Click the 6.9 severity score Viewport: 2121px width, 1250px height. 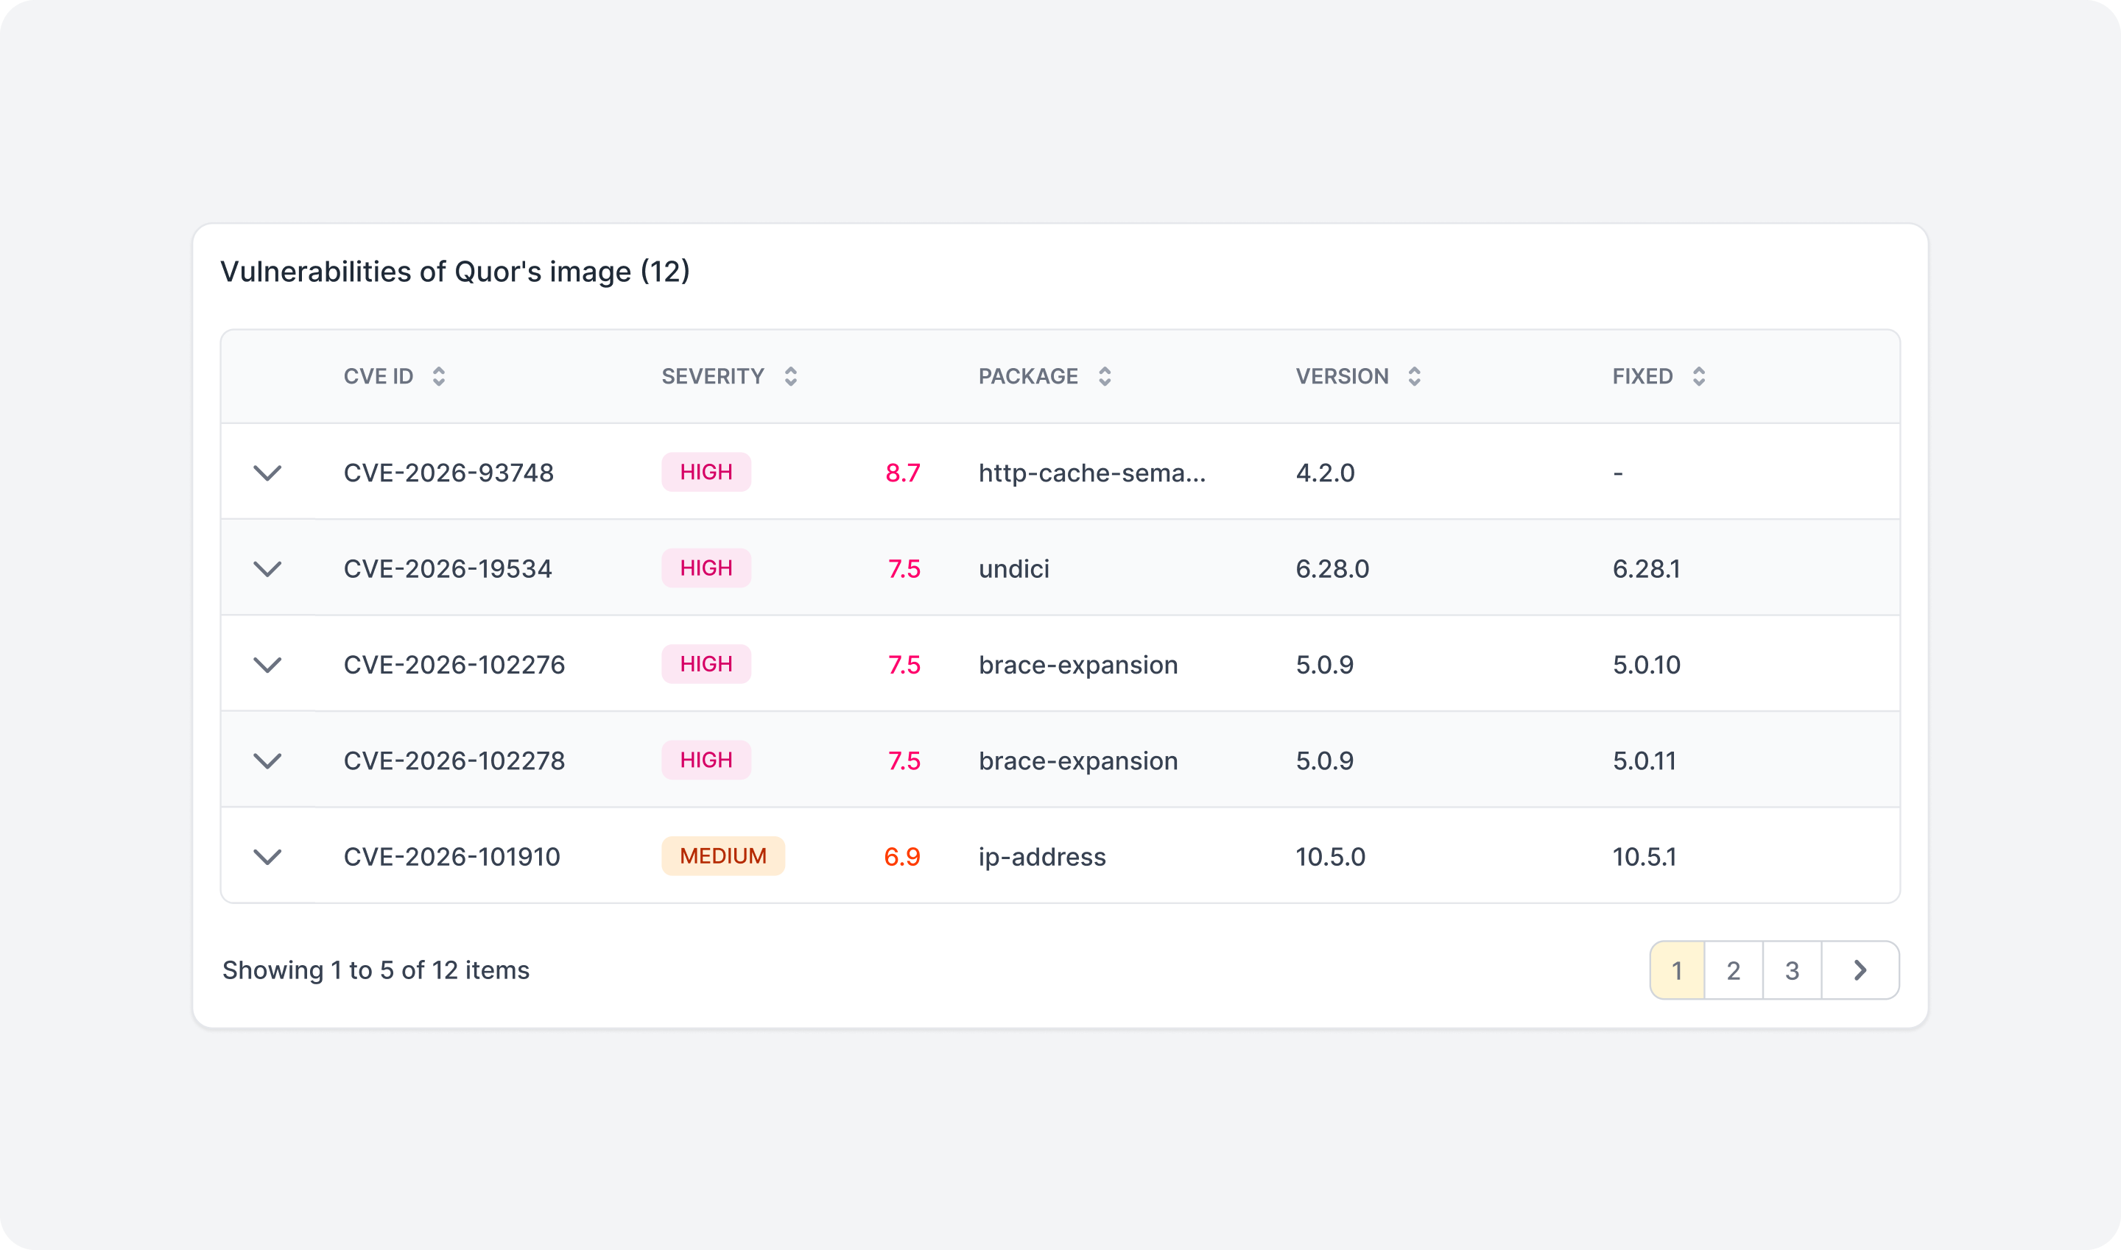[x=901, y=858]
